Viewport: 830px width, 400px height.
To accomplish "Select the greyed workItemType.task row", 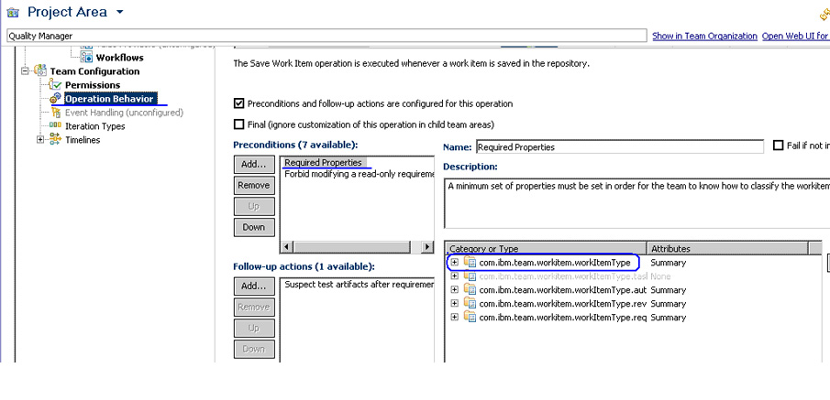I will pyautogui.click(x=563, y=276).
